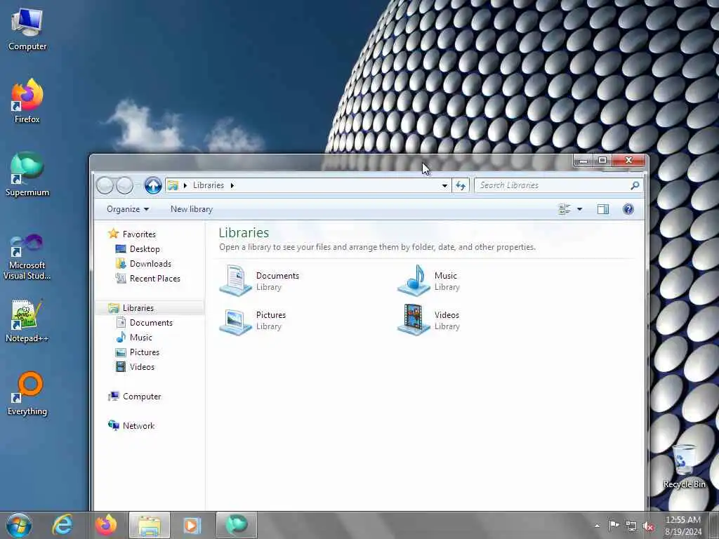
Task: Open the Organize dropdown menu
Action: click(x=128, y=209)
